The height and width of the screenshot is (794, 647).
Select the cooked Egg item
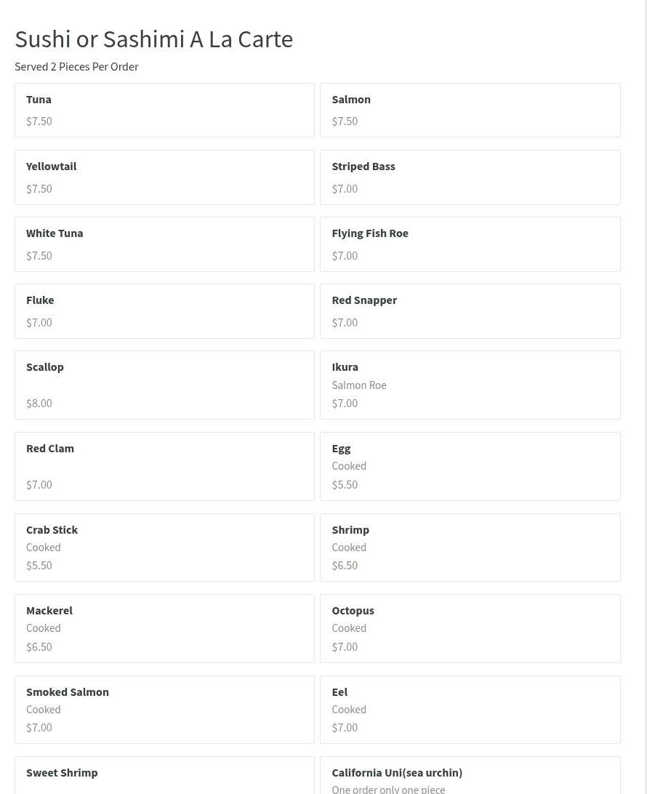[470, 466]
